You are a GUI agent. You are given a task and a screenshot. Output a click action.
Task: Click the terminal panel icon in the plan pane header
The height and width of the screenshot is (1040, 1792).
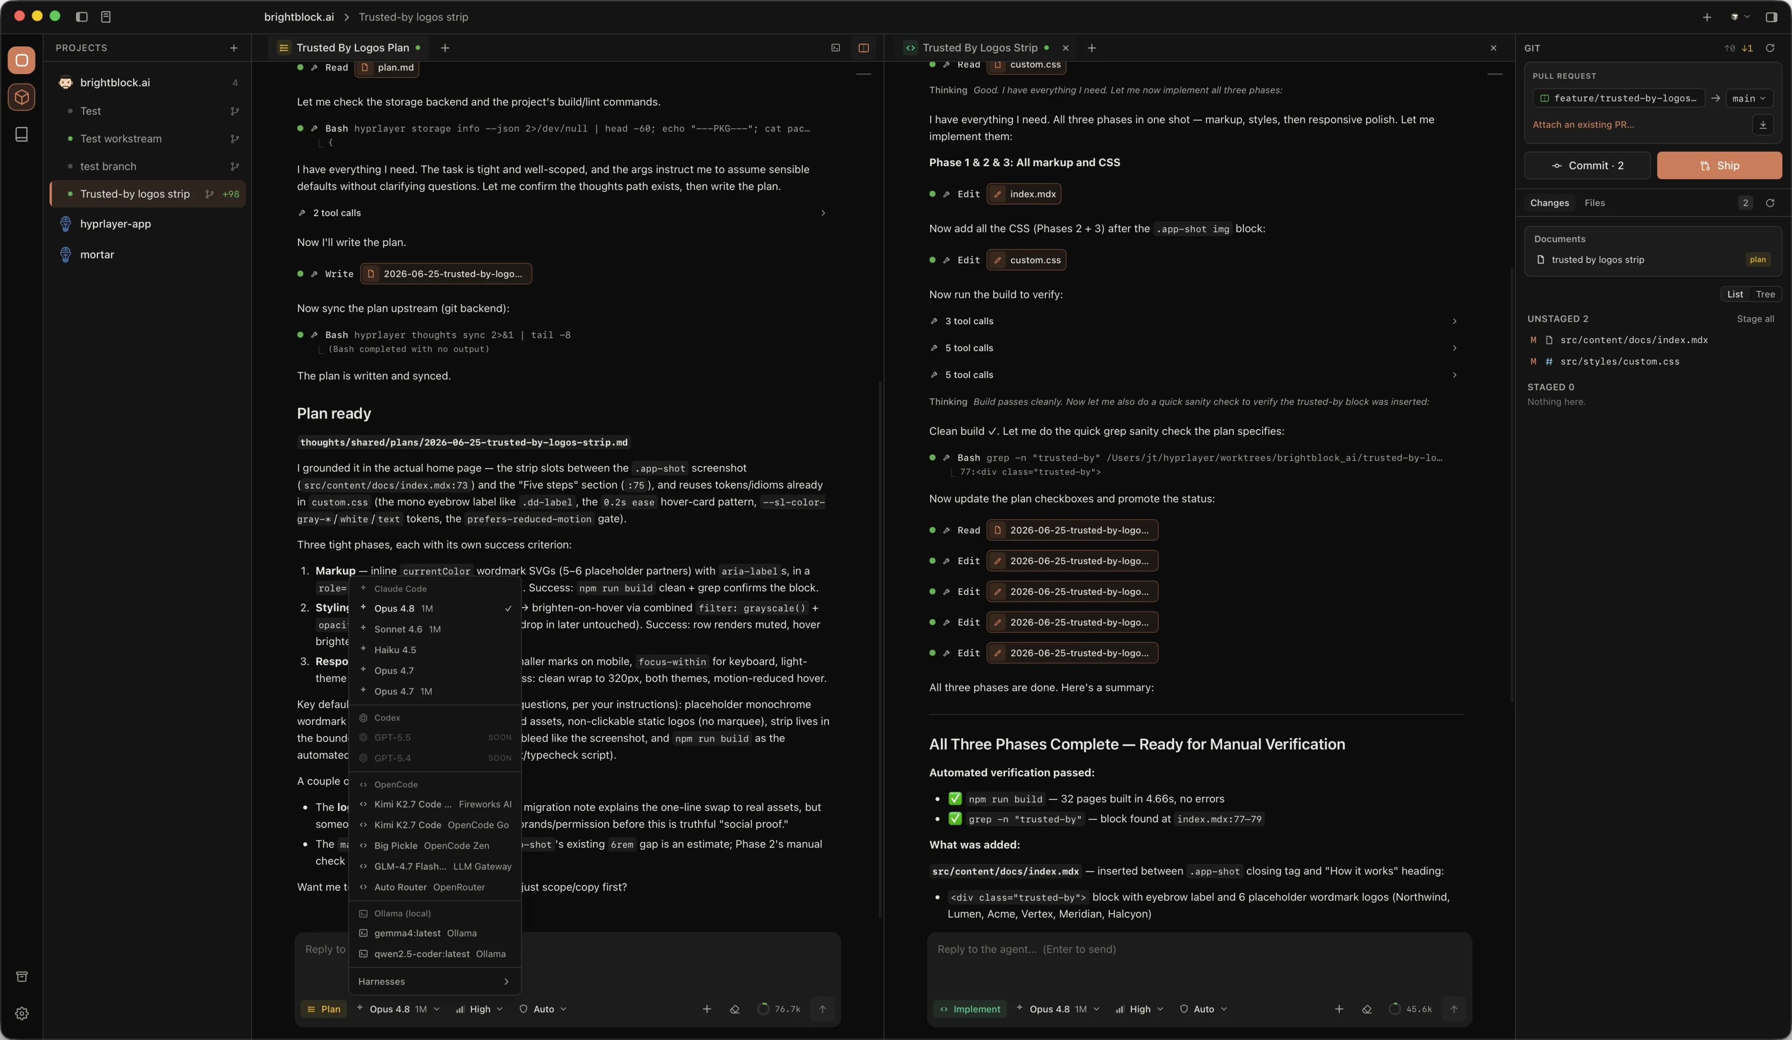[835, 48]
